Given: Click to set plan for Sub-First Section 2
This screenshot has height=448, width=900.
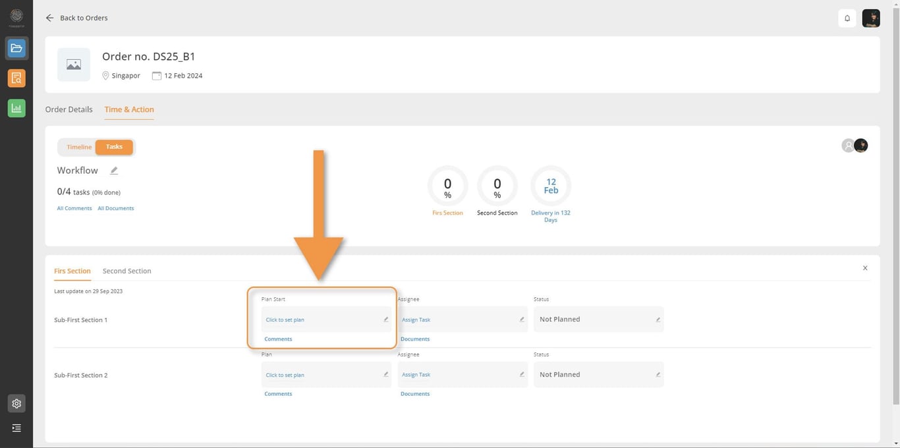Looking at the screenshot, I should [285, 375].
